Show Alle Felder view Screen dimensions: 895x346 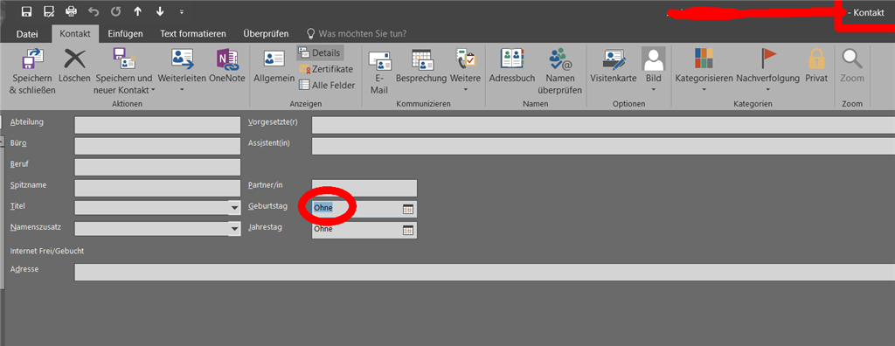pos(327,86)
